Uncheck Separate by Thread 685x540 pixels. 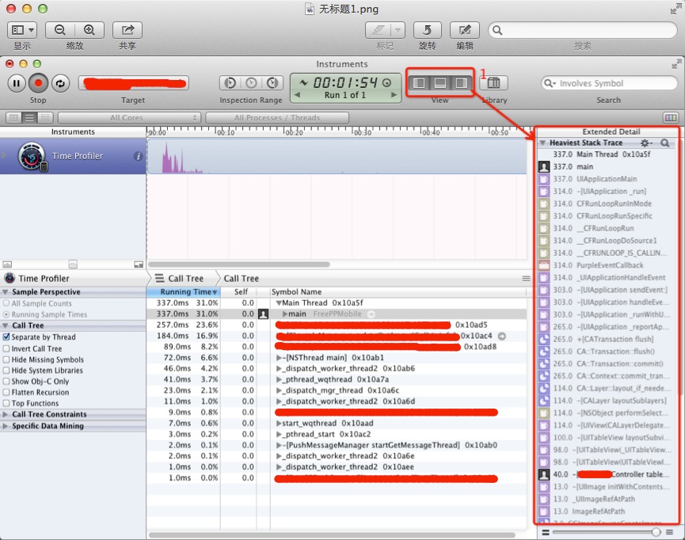(6, 337)
